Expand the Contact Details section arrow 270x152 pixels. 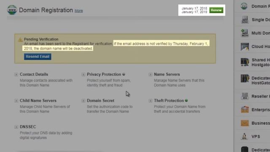tap(16, 75)
